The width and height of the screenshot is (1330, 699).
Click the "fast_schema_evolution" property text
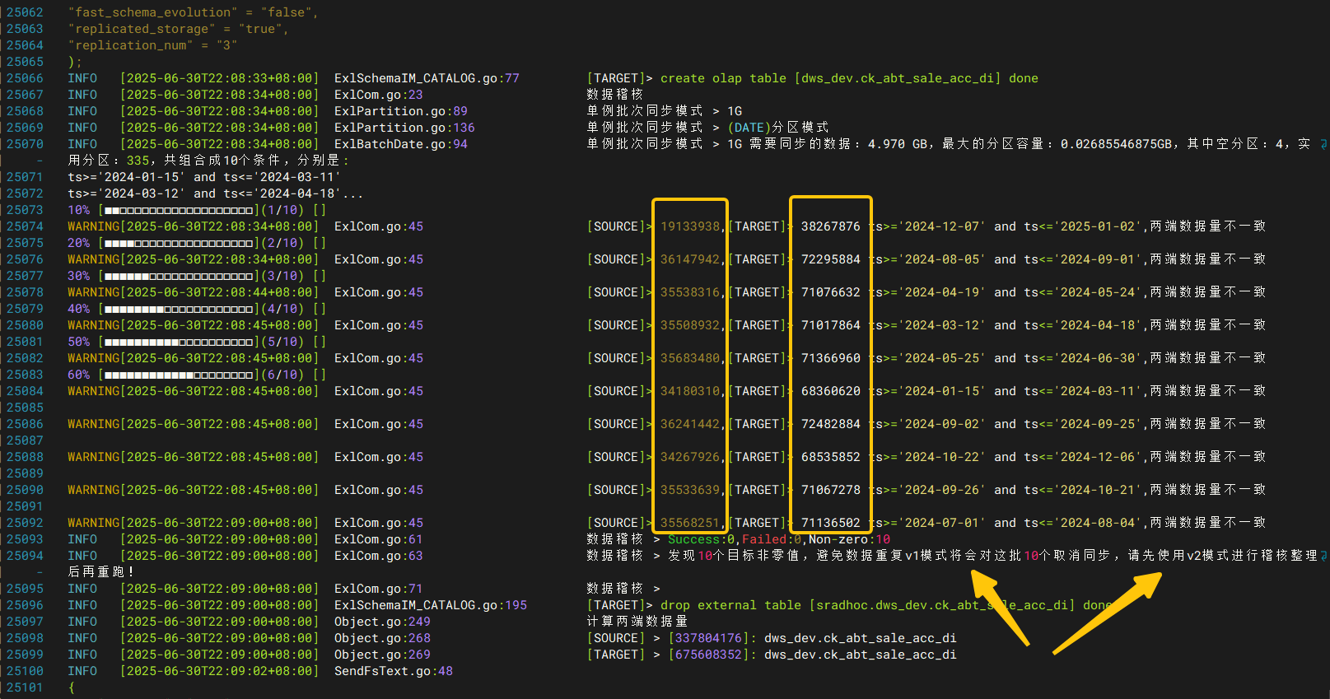click(x=153, y=12)
